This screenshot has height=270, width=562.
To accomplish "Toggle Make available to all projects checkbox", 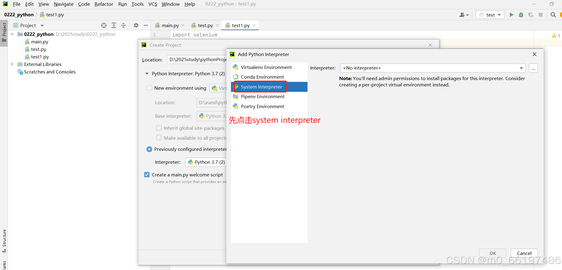I will coord(159,138).
